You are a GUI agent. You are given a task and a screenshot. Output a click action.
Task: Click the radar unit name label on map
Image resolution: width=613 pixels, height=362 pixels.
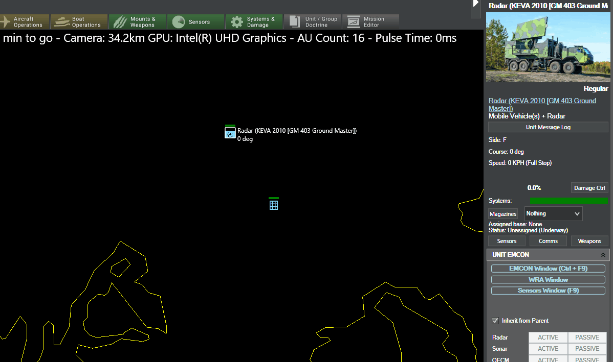click(x=297, y=131)
